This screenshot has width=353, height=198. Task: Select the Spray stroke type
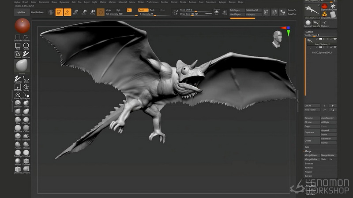click(x=26, y=87)
